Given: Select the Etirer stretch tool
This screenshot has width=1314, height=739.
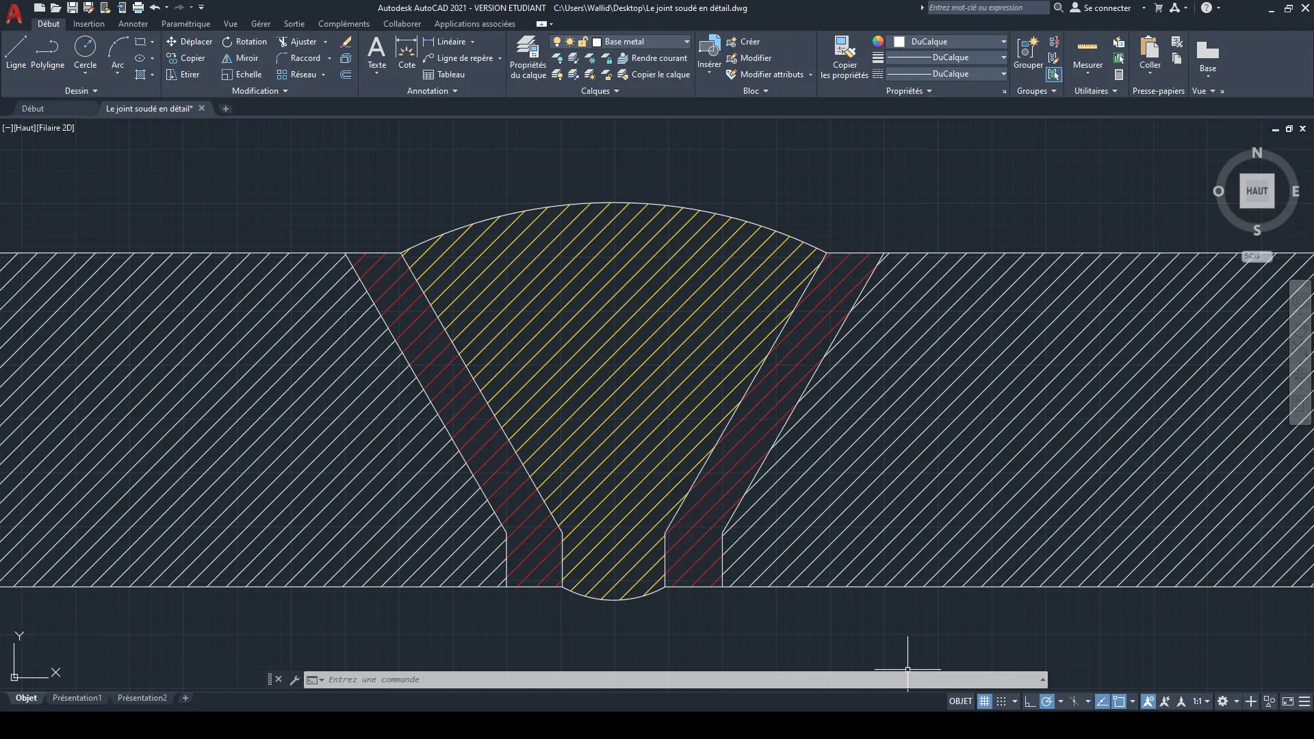Looking at the screenshot, I should [183, 75].
